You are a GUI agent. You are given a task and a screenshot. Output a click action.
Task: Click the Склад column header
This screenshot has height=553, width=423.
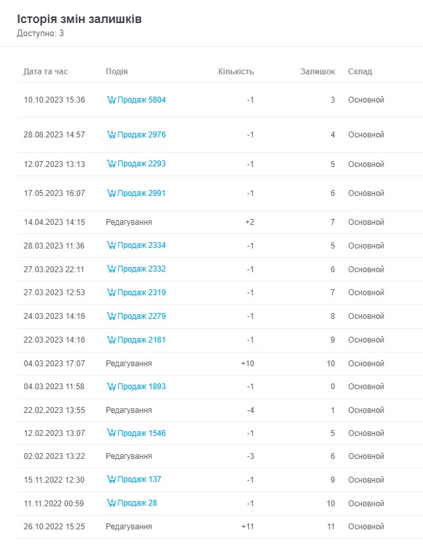point(360,72)
